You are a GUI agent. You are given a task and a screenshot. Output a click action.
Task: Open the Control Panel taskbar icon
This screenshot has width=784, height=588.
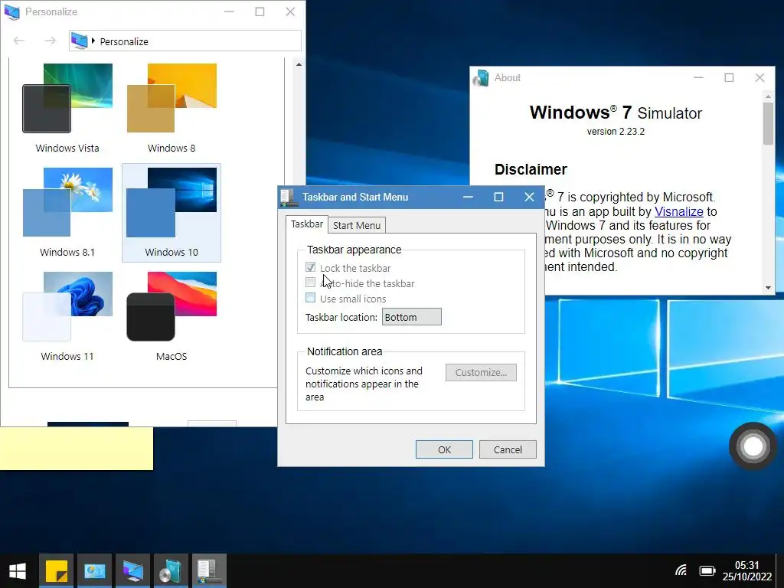click(94, 571)
